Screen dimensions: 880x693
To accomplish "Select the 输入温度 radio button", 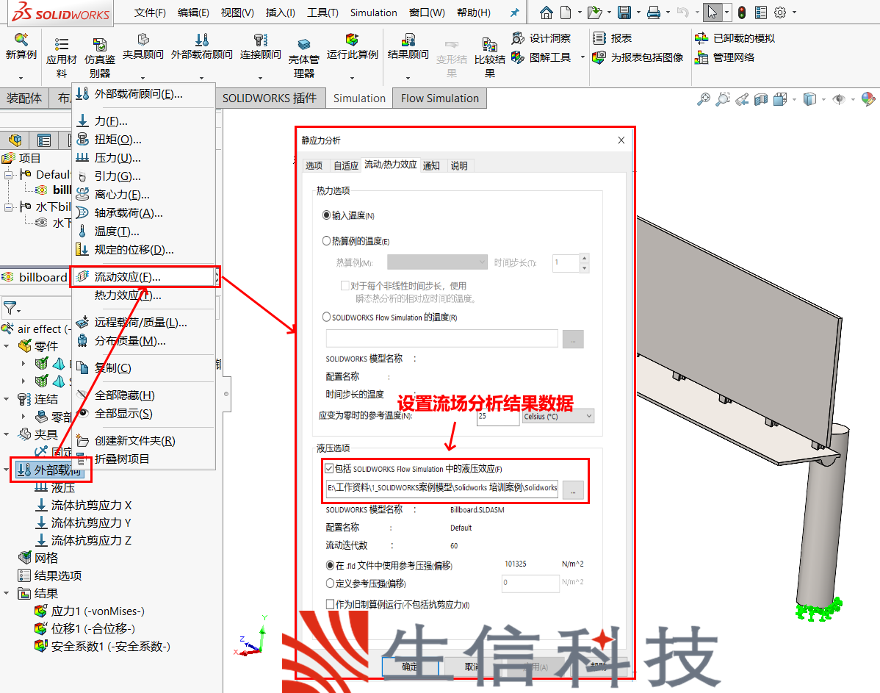I will pos(326,215).
